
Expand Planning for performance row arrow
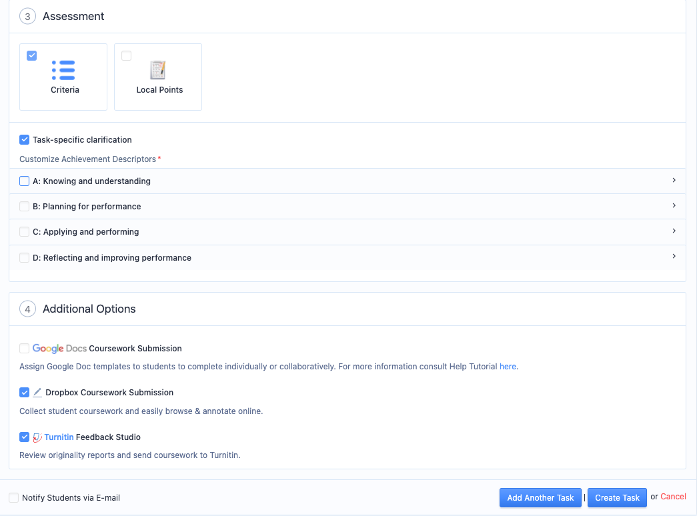(674, 206)
